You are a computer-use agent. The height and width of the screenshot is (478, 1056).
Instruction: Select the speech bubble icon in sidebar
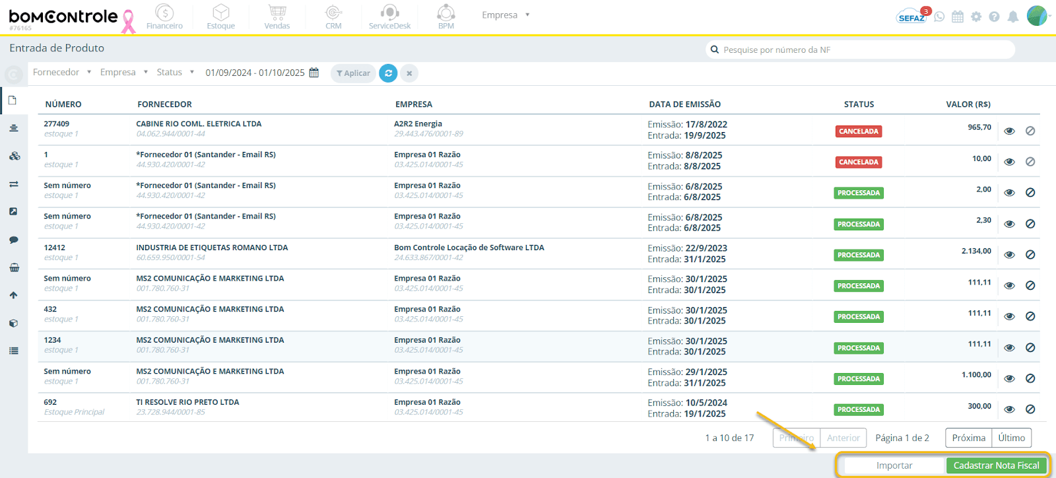(x=13, y=240)
